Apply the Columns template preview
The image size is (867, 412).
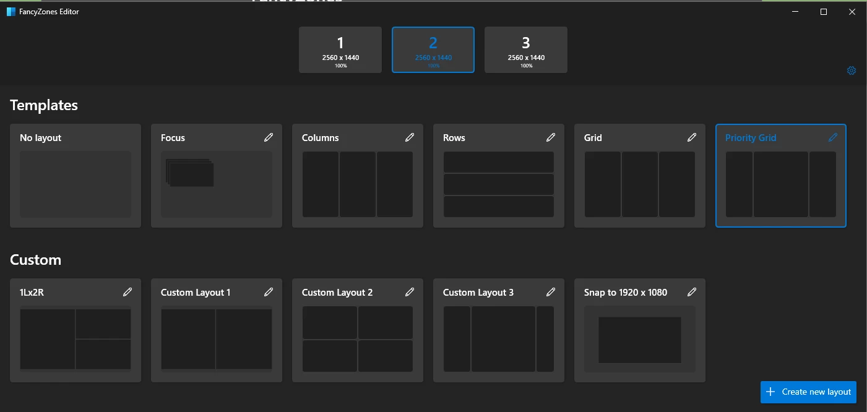click(x=358, y=184)
